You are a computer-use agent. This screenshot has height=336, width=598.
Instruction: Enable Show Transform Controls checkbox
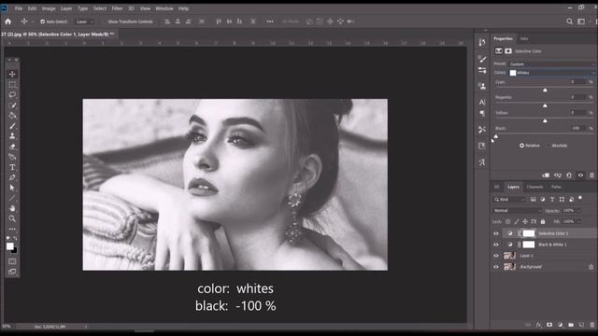(104, 21)
